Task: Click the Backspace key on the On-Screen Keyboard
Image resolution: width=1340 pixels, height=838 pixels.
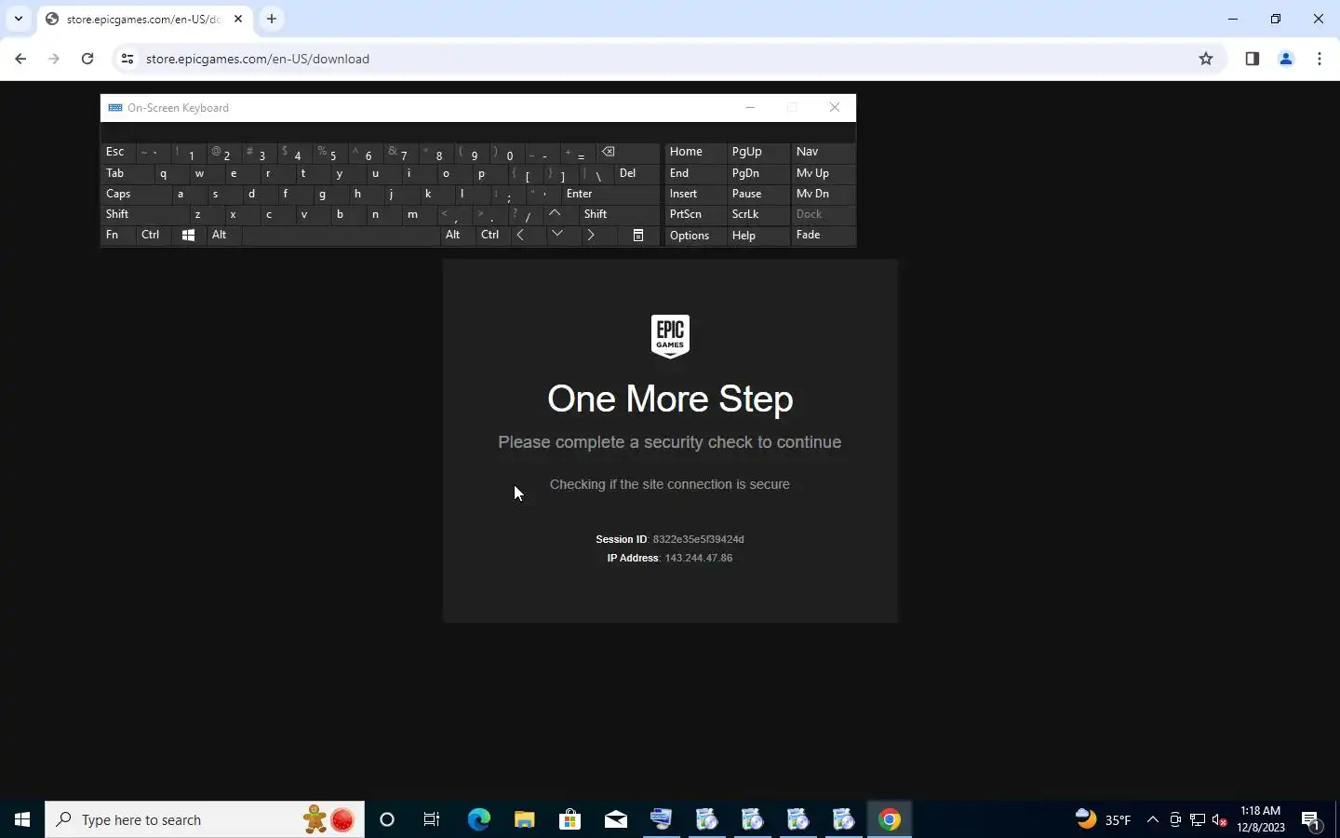Action: click(628, 152)
